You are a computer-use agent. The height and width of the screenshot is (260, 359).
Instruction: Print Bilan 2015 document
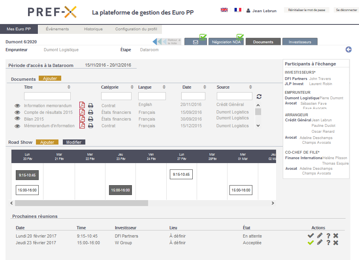(91, 119)
